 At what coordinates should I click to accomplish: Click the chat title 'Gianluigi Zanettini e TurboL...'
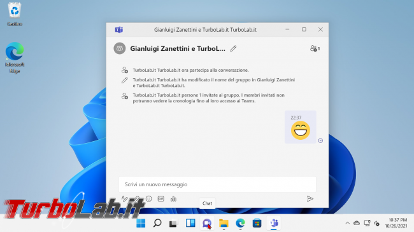(178, 48)
